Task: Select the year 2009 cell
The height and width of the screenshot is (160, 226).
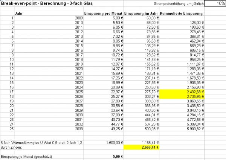Action: pyautogui.click(x=75, y=18)
